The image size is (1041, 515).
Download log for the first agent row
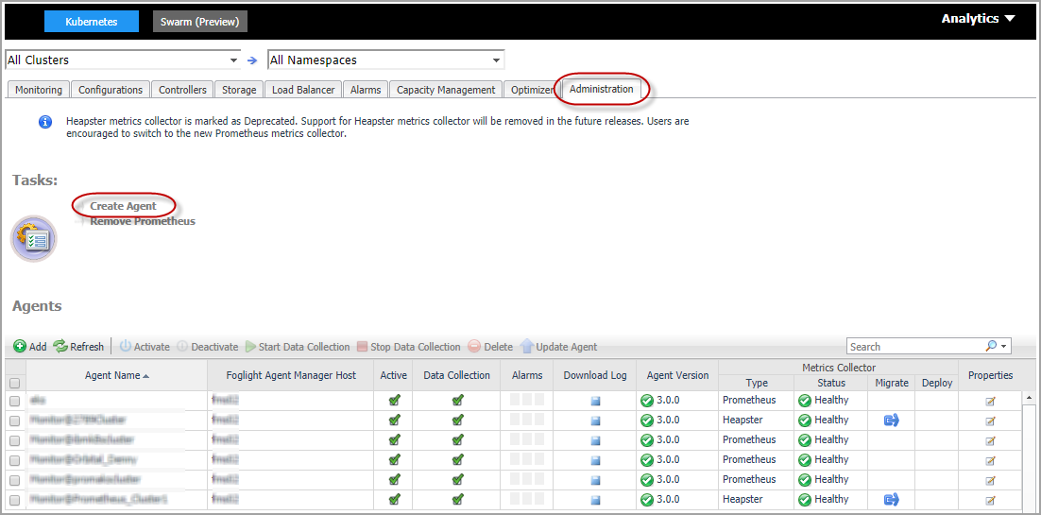click(x=595, y=401)
